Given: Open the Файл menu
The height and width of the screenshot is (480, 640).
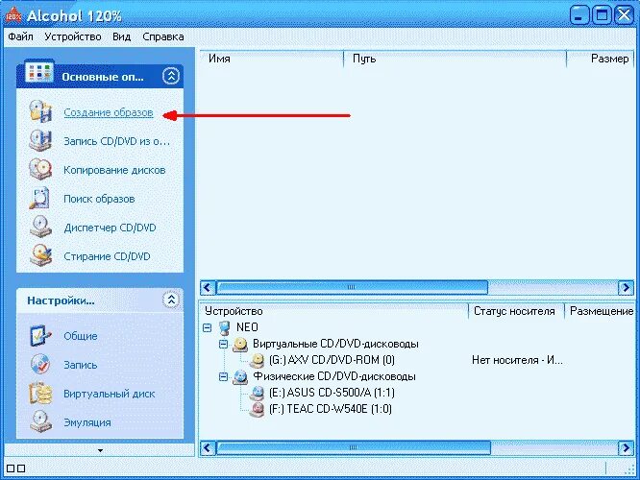Looking at the screenshot, I should (x=20, y=36).
